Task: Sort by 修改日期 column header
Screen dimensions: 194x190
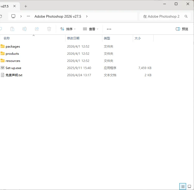Action: (x=73, y=38)
